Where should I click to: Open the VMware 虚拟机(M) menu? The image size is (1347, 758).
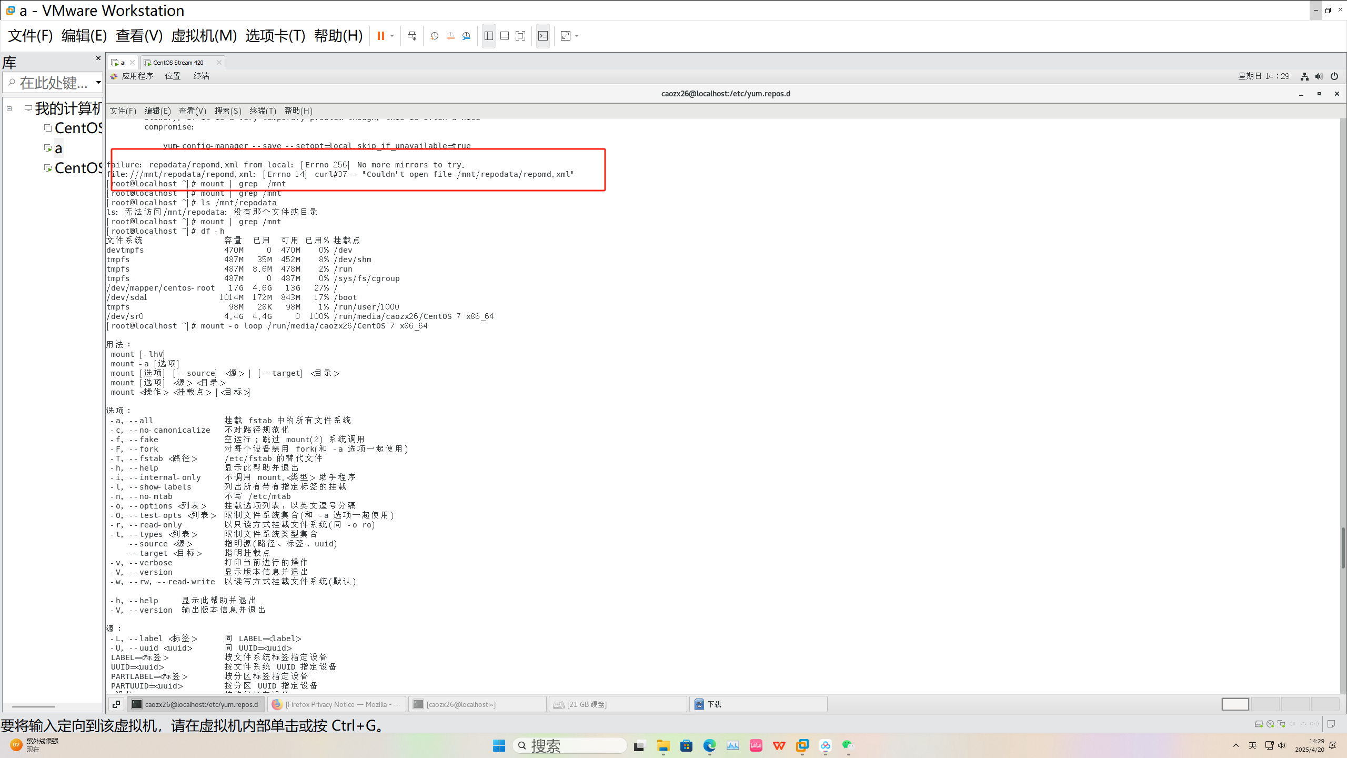(204, 36)
